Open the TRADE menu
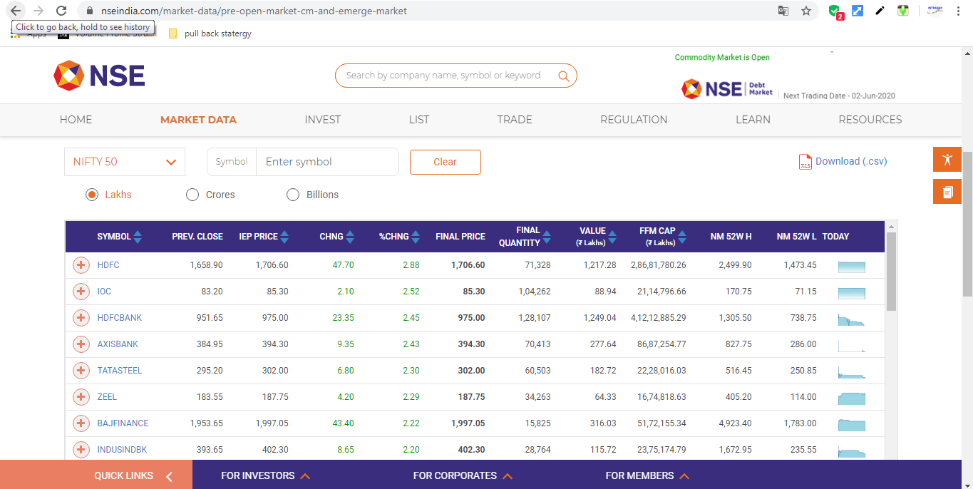973x489 pixels. 515,120
